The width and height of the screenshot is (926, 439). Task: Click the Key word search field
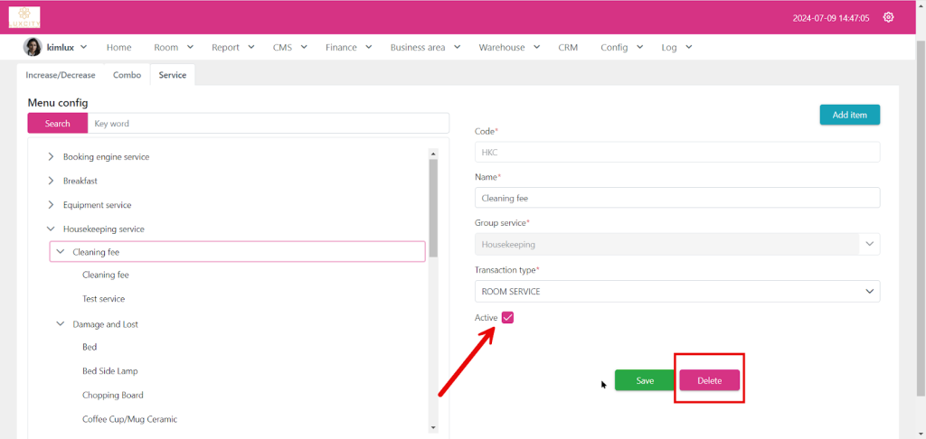269,123
